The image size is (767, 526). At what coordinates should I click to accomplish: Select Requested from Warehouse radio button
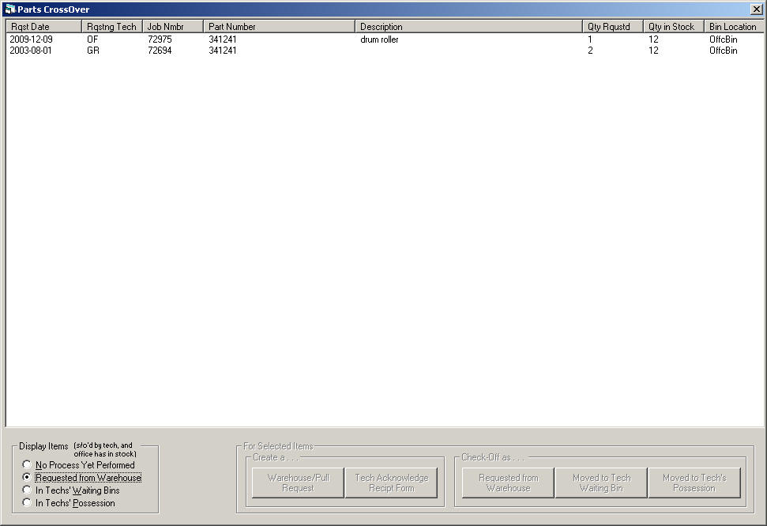click(x=28, y=478)
